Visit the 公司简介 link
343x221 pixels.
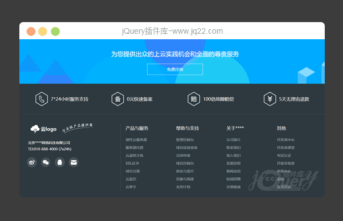(x=233, y=140)
